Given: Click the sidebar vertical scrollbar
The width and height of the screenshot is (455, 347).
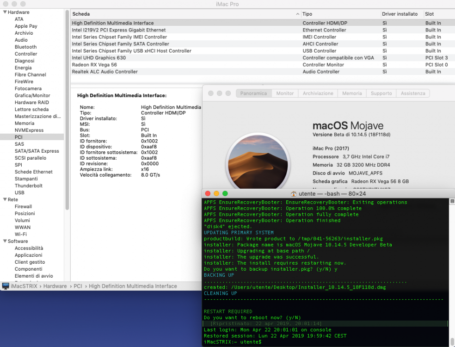Looking at the screenshot, I should pyautogui.click(x=67, y=110).
